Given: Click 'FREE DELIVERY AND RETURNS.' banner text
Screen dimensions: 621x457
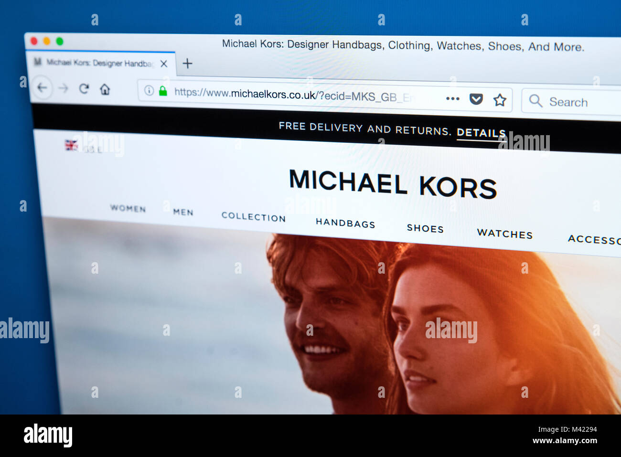Looking at the screenshot, I should click(x=365, y=128).
